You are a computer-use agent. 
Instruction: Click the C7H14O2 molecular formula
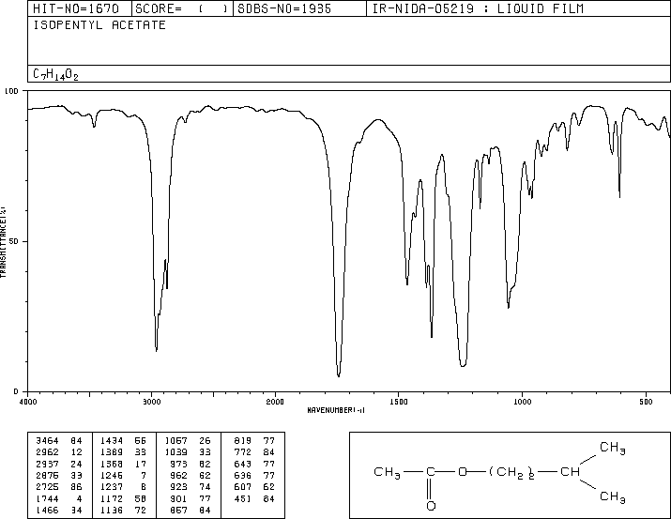pos(55,74)
